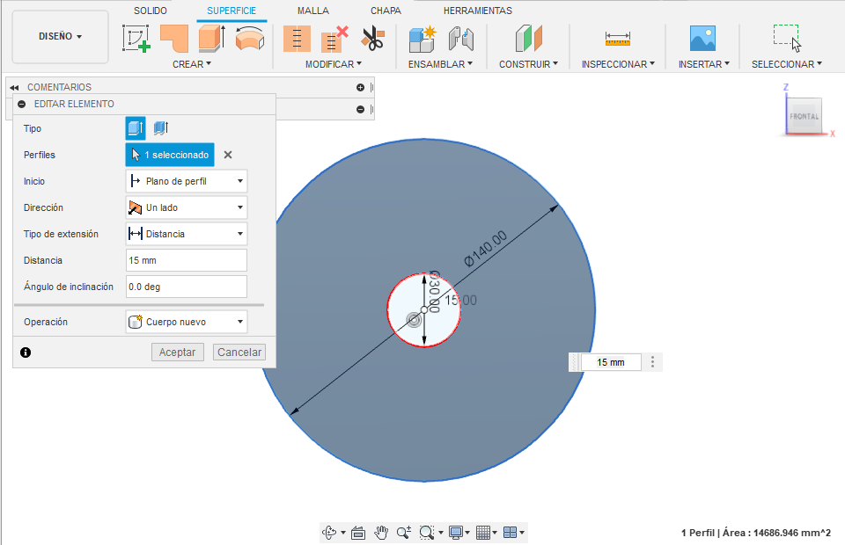Image resolution: width=845 pixels, height=545 pixels.
Task: Click the plus icon in Comentarios bar
Action: coord(361,87)
